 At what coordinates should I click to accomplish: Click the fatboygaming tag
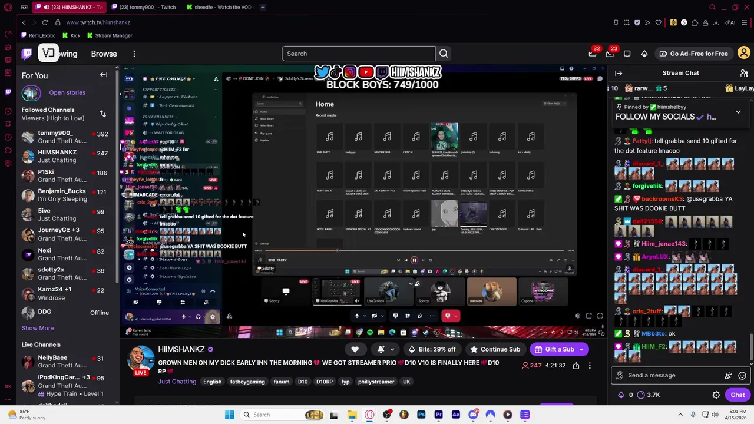click(x=247, y=382)
